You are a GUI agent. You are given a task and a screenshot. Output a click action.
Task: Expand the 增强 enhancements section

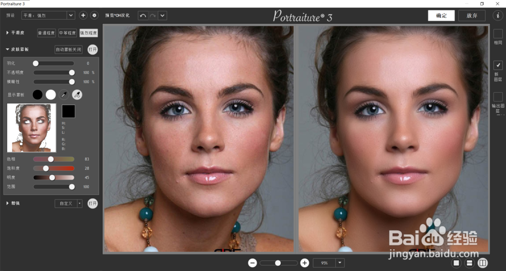pos(8,203)
